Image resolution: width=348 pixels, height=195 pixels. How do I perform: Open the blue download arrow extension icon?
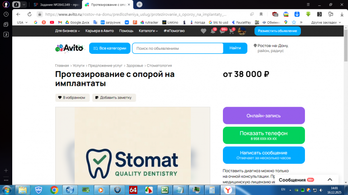tap(297, 14)
